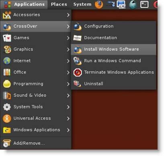Click the Sound & Video film icon
The width and height of the screenshot is (164, 156).
7,96
